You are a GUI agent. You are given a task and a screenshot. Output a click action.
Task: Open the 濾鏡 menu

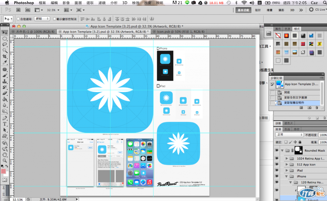coord(102,3)
